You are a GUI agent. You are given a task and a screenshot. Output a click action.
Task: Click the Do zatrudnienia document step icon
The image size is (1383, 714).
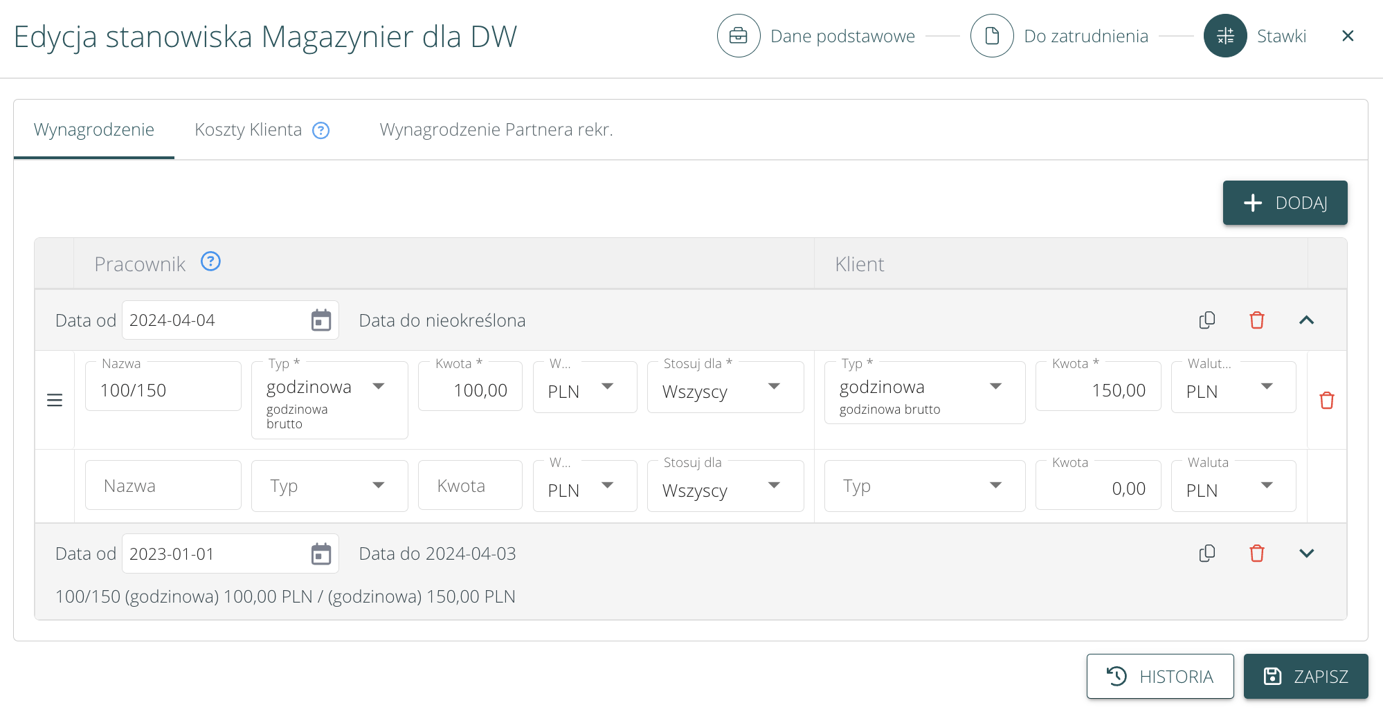[x=991, y=36]
